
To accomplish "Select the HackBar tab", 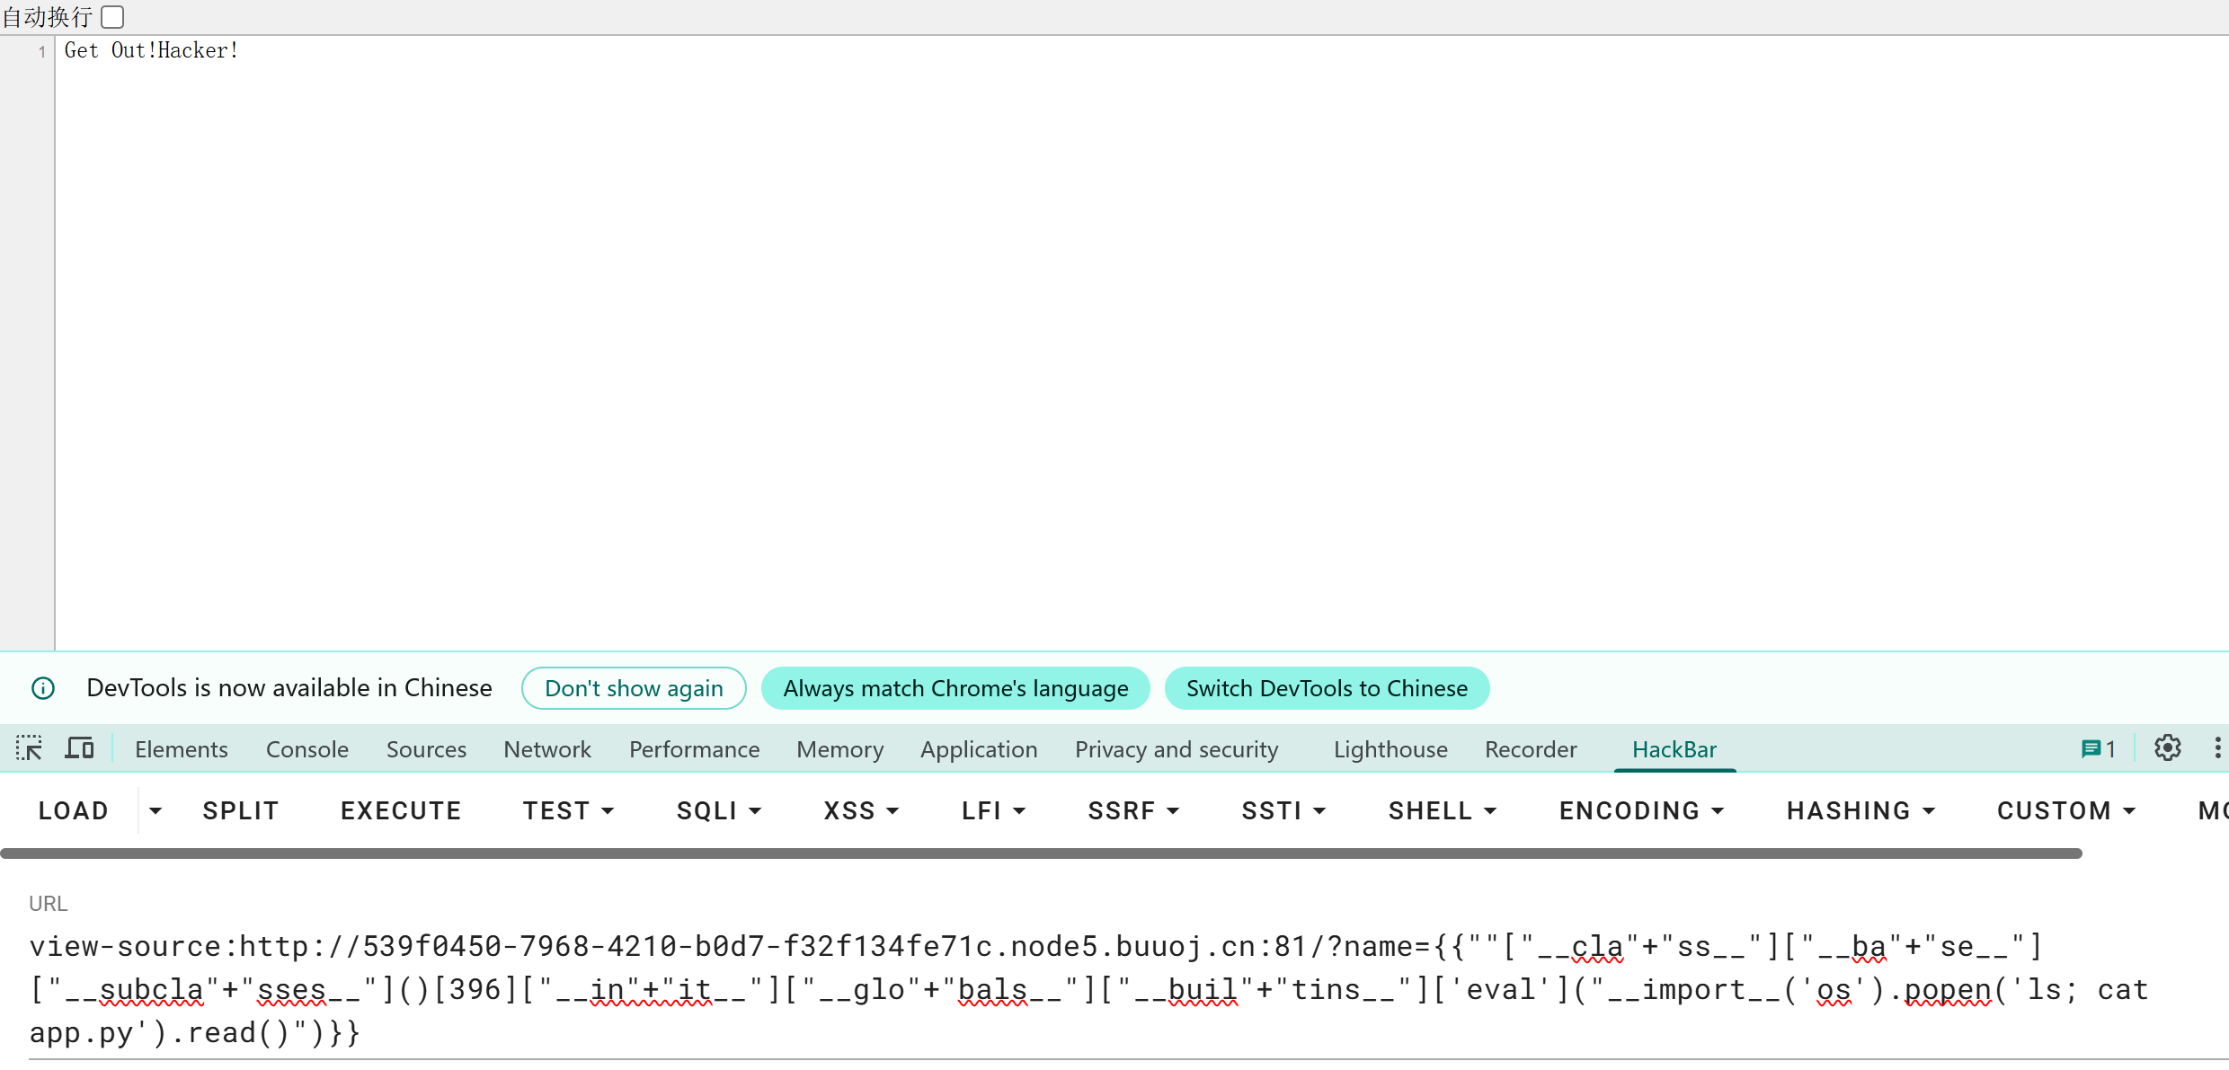I will click(x=1674, y=749).
